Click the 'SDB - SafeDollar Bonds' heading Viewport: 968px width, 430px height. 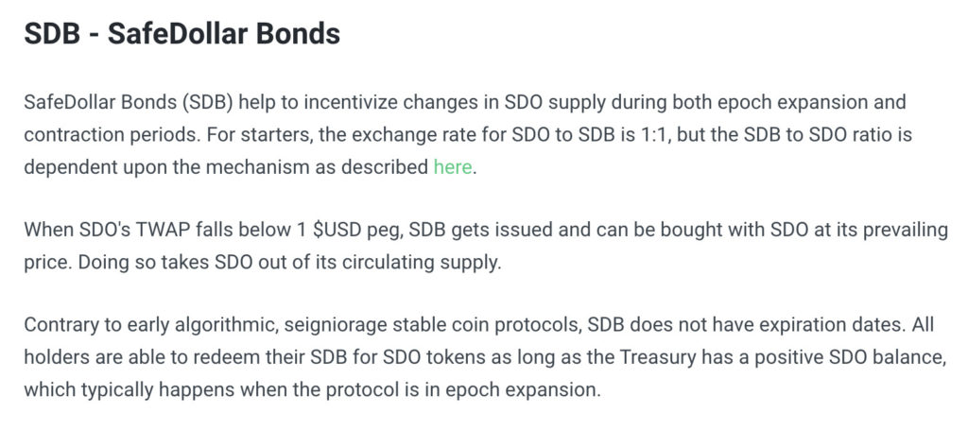[x=182, y=34]
